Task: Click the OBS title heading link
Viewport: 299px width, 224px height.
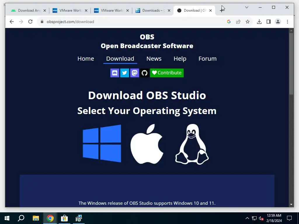Action: (x=147, y=37)
